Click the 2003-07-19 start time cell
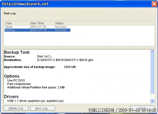The height and width of the screenshot is (114, 158). coord(40,30)
